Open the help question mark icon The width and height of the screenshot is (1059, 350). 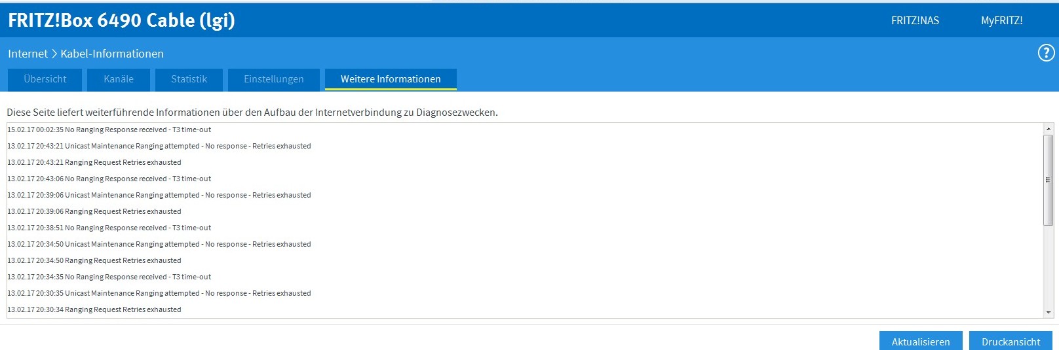[x=1046, y=53]
